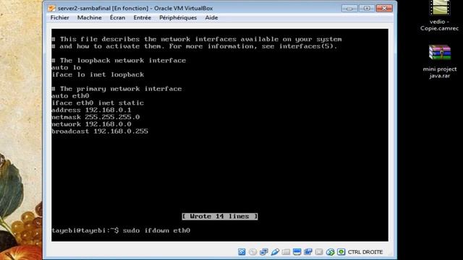Click the 'auto lo' line
Viewport: 463px width, 260px height.
click(66, 67)
